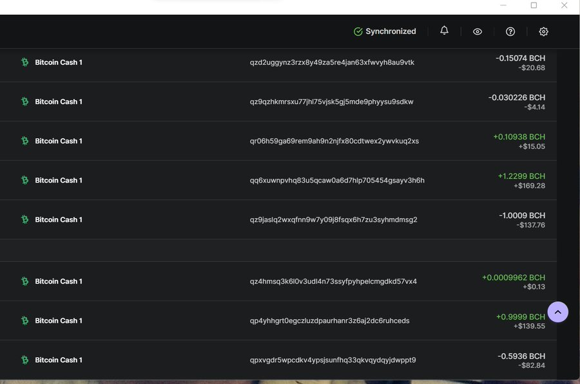Click the +0.0009962 BCH amount
Image resolution: width=580 pixels, height=384 pixels.
pos(514,277)
